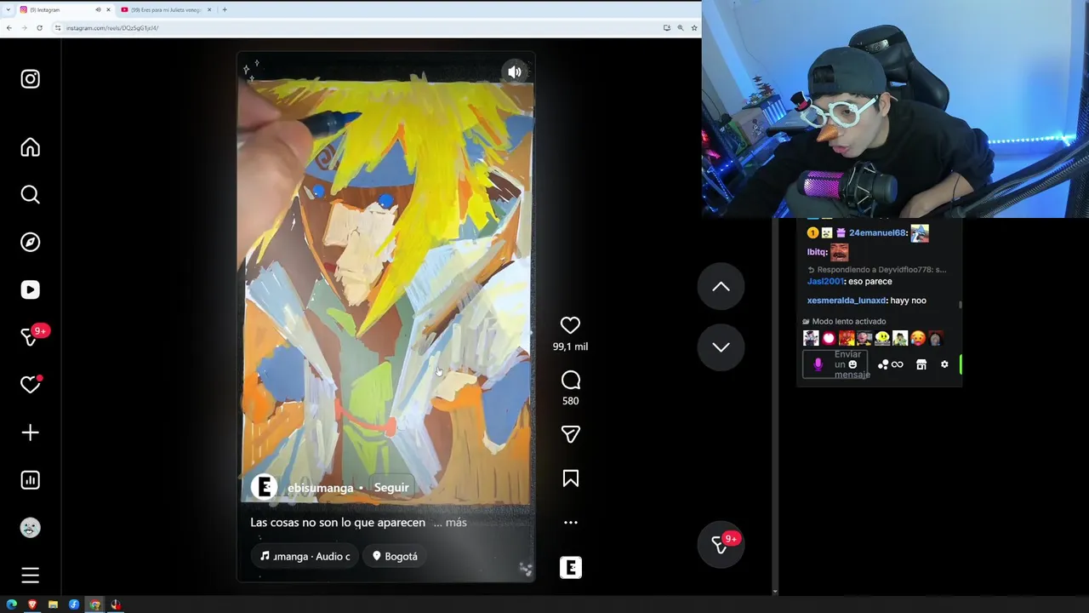
Task: Save the reel with the bookmark icon
Action: (x=570, y=478)
